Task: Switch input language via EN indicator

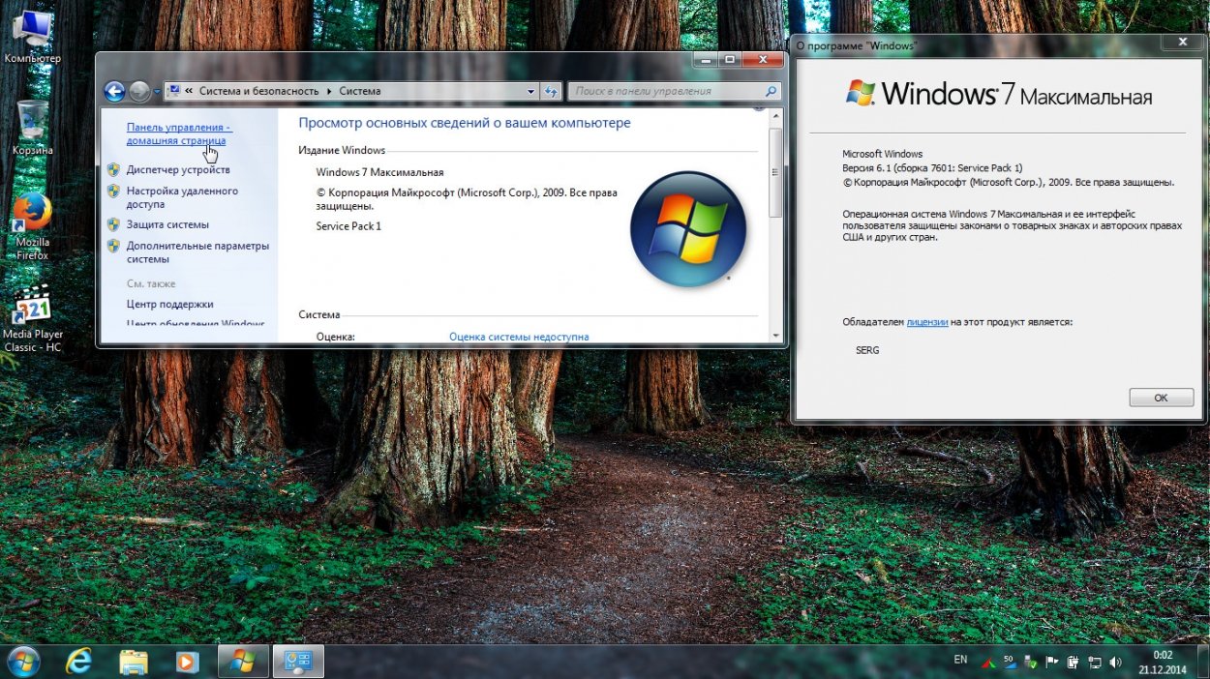Action: [960, 660]
